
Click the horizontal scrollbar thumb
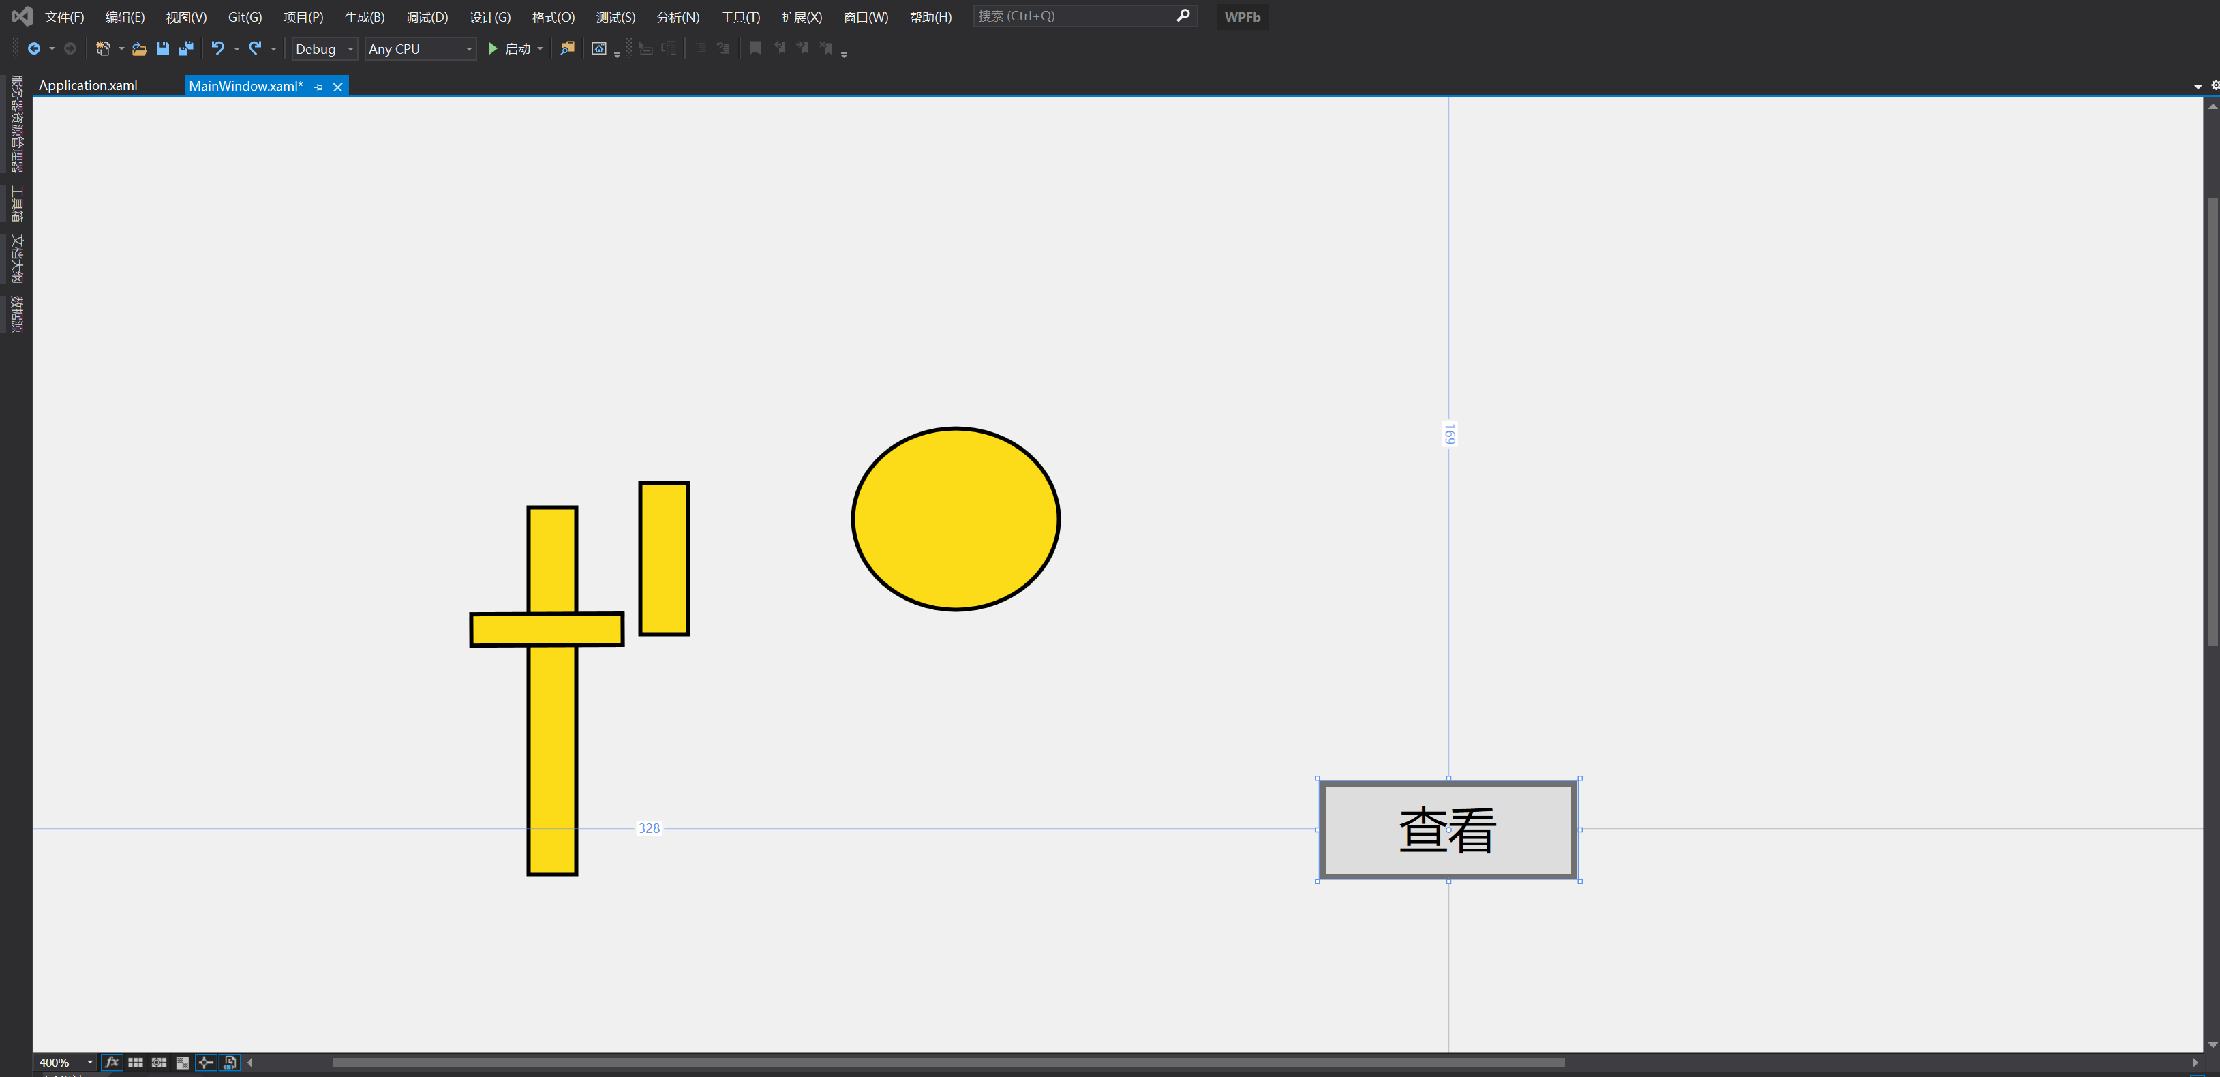(948, 1063)
